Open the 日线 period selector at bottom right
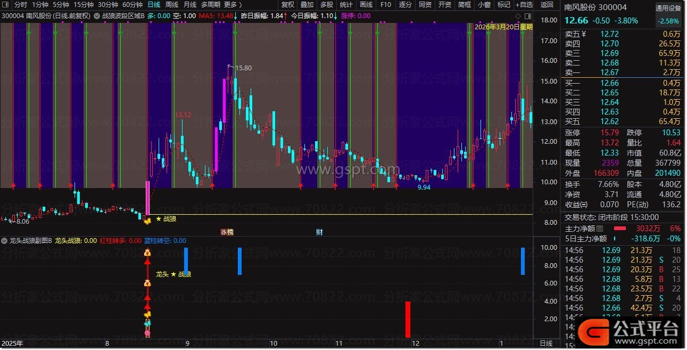Screen dimensions: 687x350 tap(546, 344)
